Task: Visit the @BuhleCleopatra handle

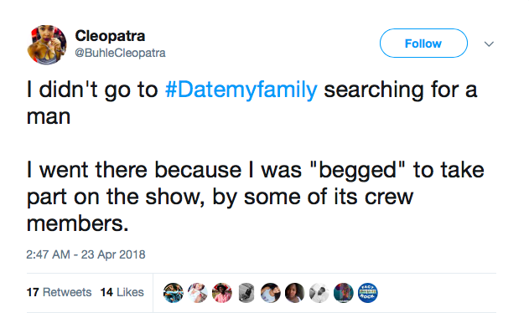Action: tap(120, 53)
